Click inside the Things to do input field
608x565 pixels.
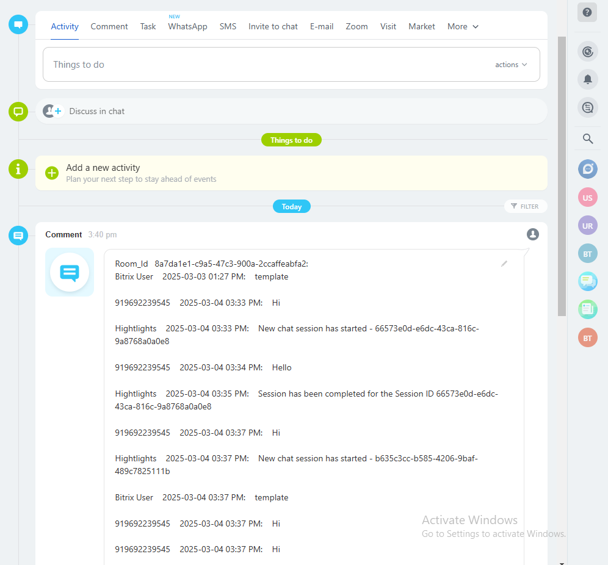click(244, 64)
